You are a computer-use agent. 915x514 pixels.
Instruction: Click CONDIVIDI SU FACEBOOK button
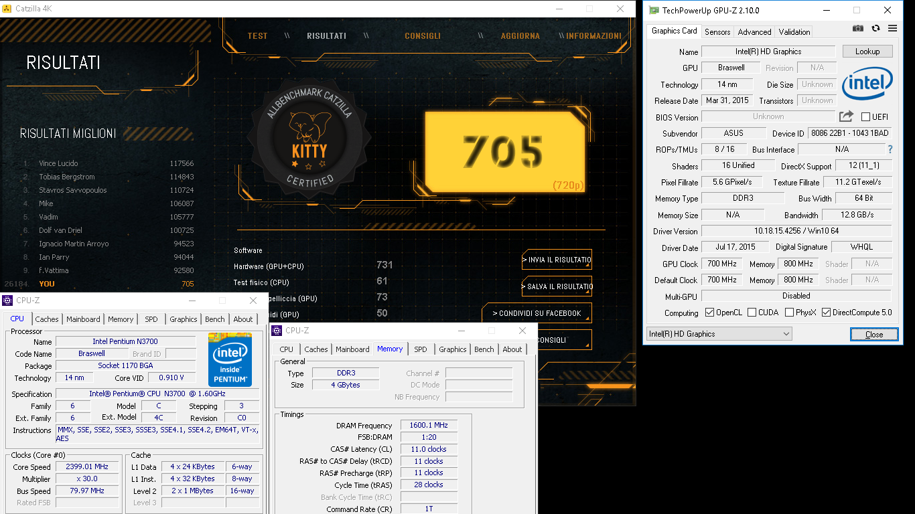[x=537, y=313]
